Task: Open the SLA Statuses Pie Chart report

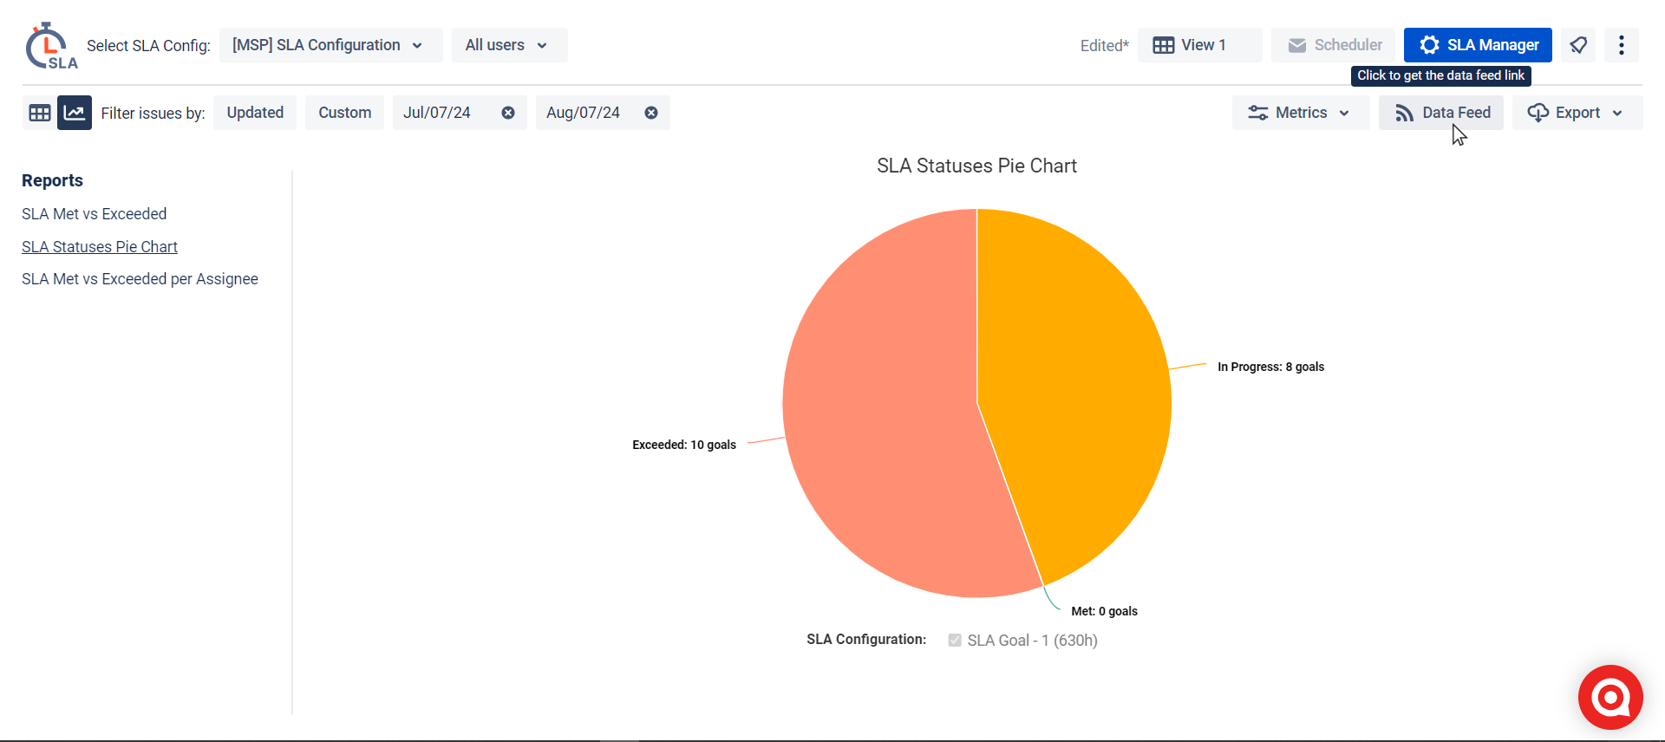Action: click(x=99, y=247)
